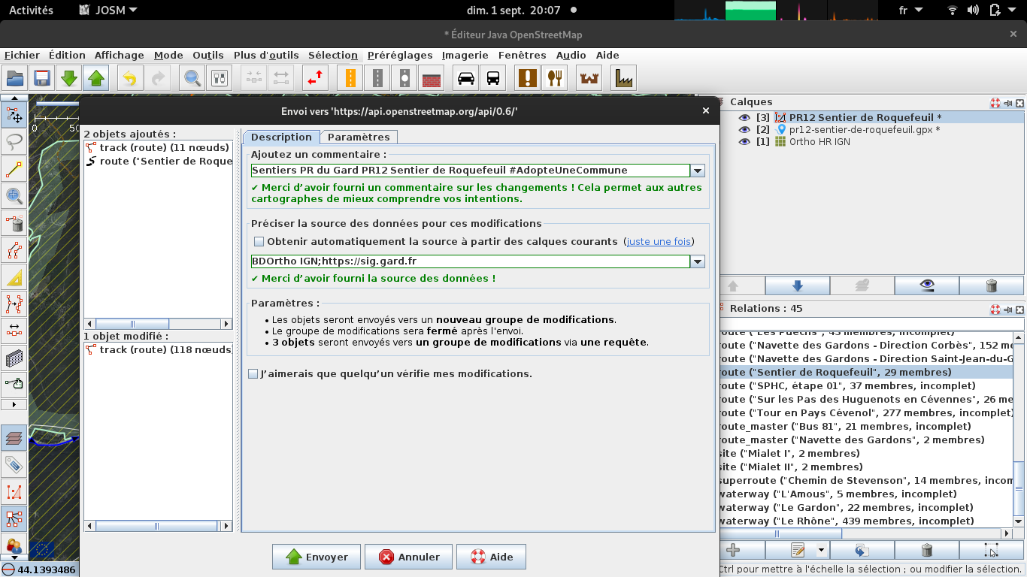Open the Imagerie menu
This screenshot has width=1027, height=577.
tap(465, 55)
